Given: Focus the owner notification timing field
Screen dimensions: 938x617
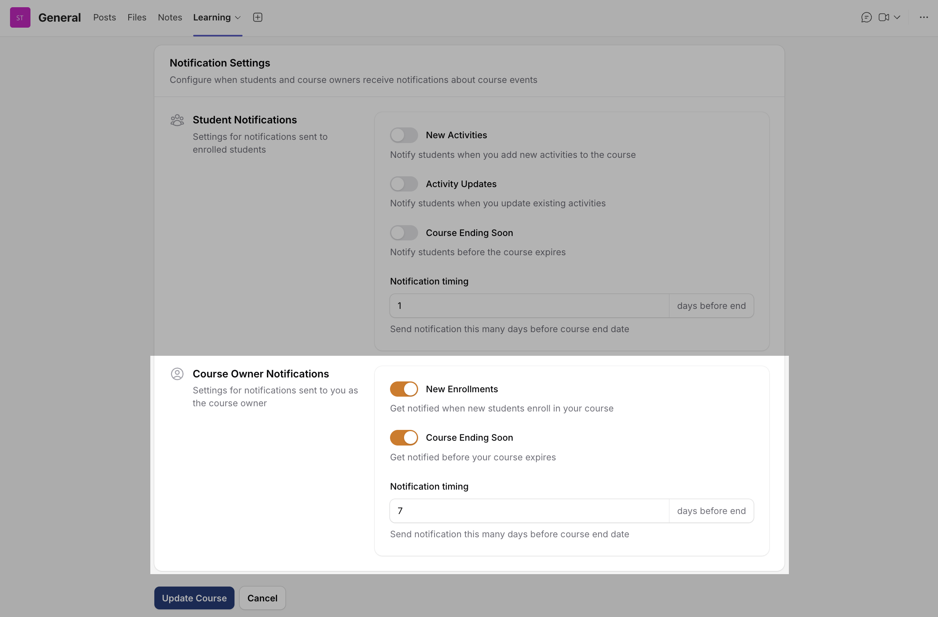Looking at the screenshot, I should pyautogui.click(x=529, y=511).
